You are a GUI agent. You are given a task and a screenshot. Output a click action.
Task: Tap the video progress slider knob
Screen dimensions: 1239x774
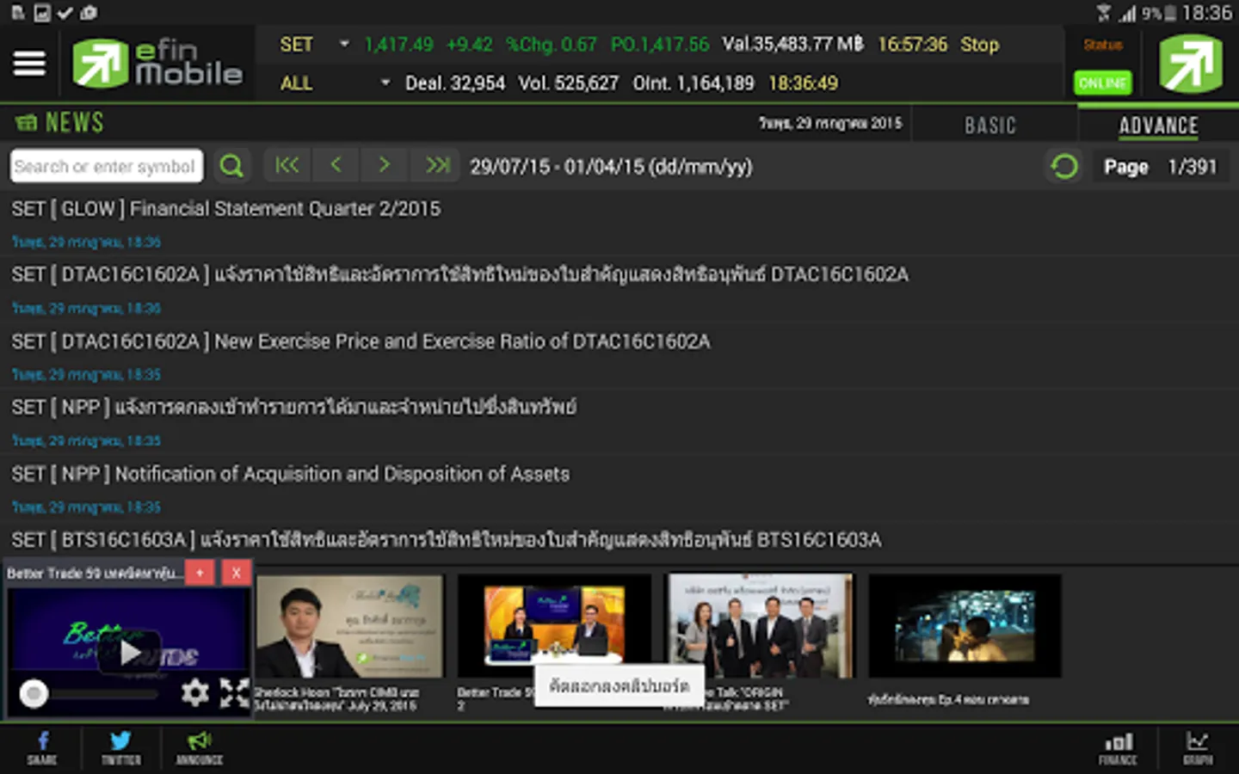click(x=34, y=693)
